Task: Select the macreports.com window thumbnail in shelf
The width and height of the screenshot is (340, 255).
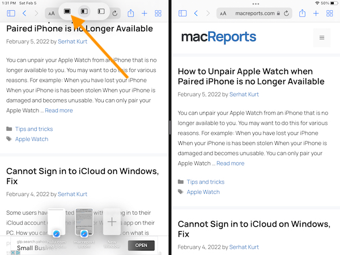Action: pos(84,222)
